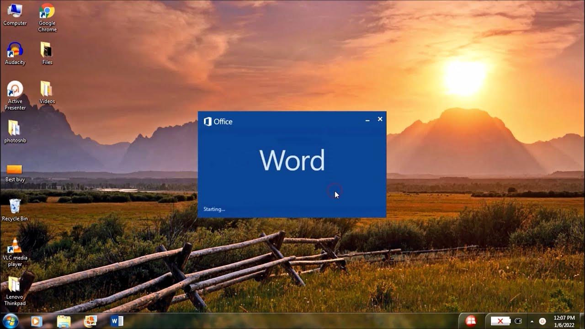The width and height of the screenshot is (585, 329).
Task: Click the 'Word' title on the splash screen
Action: pos(292,160)
